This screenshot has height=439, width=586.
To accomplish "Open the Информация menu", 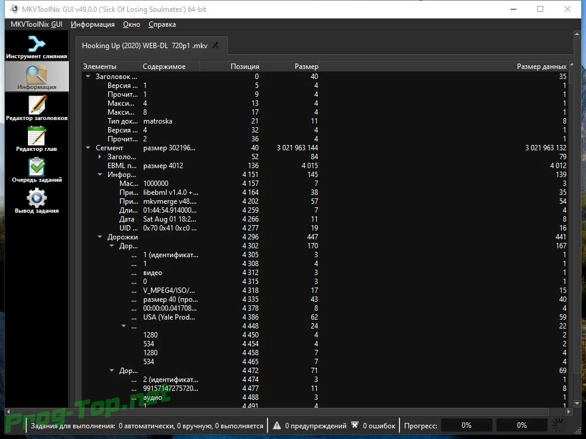I will pos(92,24).
